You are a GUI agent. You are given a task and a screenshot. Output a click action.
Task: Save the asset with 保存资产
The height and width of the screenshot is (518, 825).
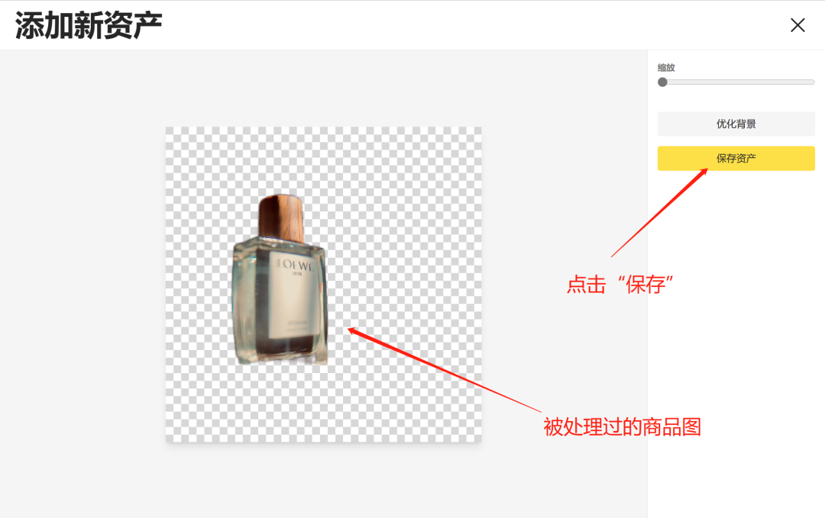click(x=736, y=158)
